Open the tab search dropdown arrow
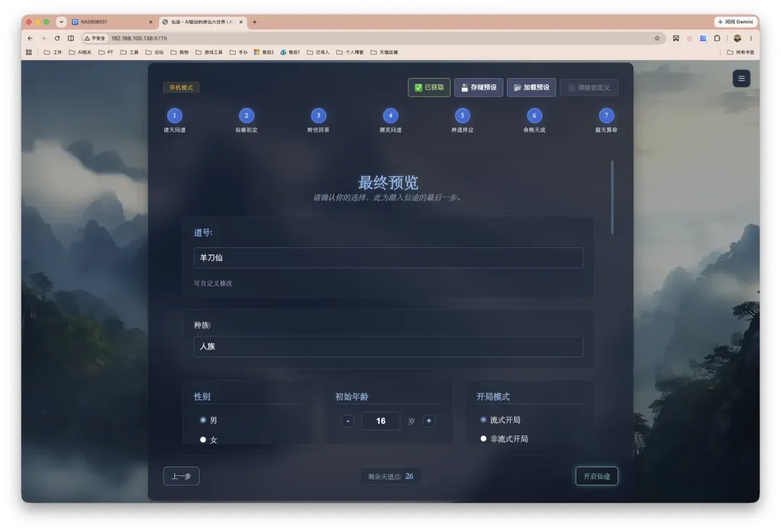 (x=61, y=22)
